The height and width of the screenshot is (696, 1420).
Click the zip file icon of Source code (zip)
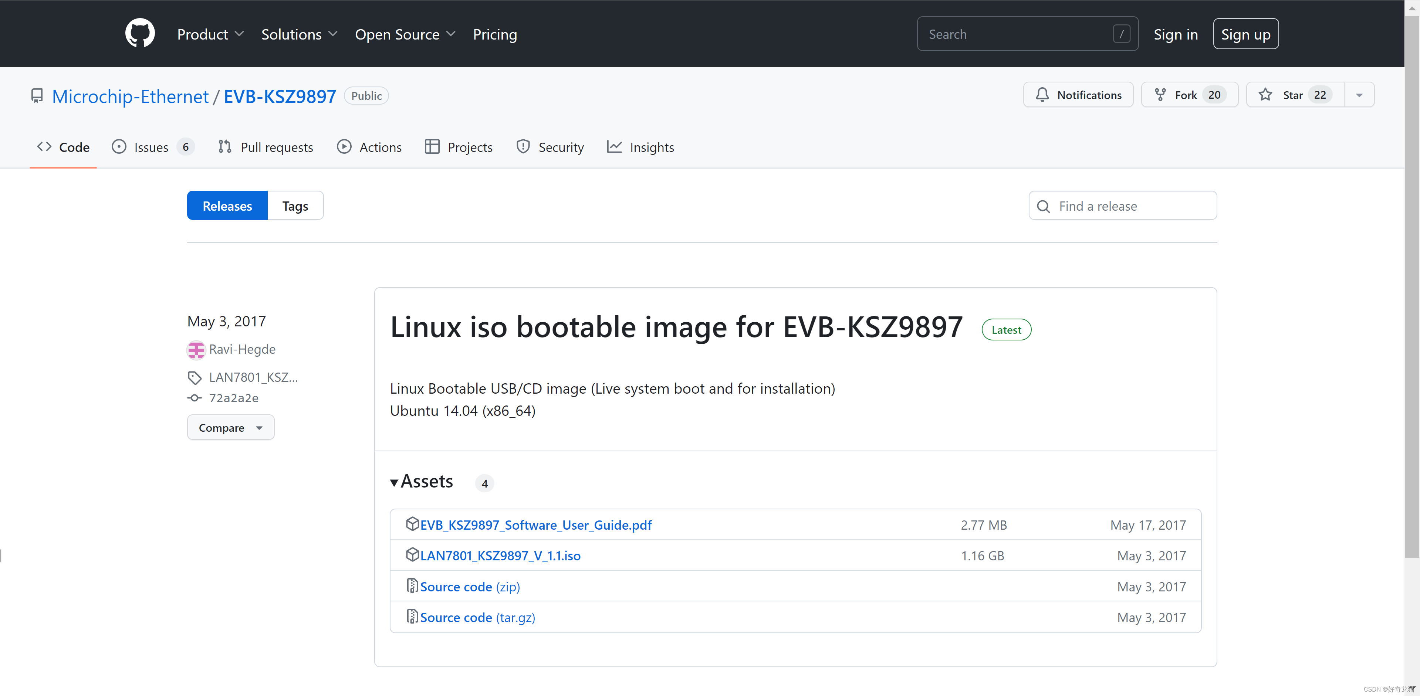(412, 585)
